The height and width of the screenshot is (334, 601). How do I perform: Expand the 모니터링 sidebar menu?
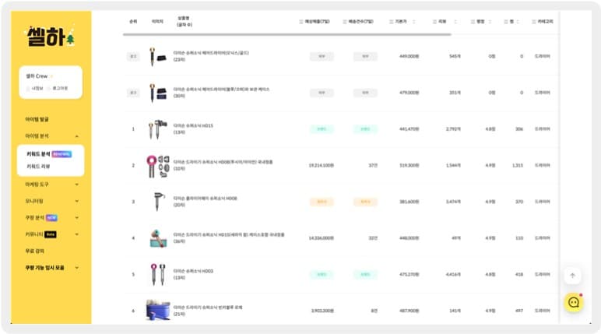coord(76,201)
